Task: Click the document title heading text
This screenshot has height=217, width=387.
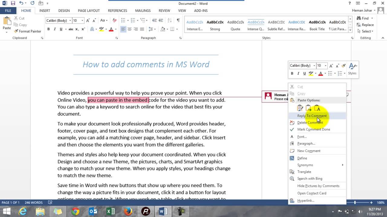Action: pyautogui.click(x=146, y=64)
